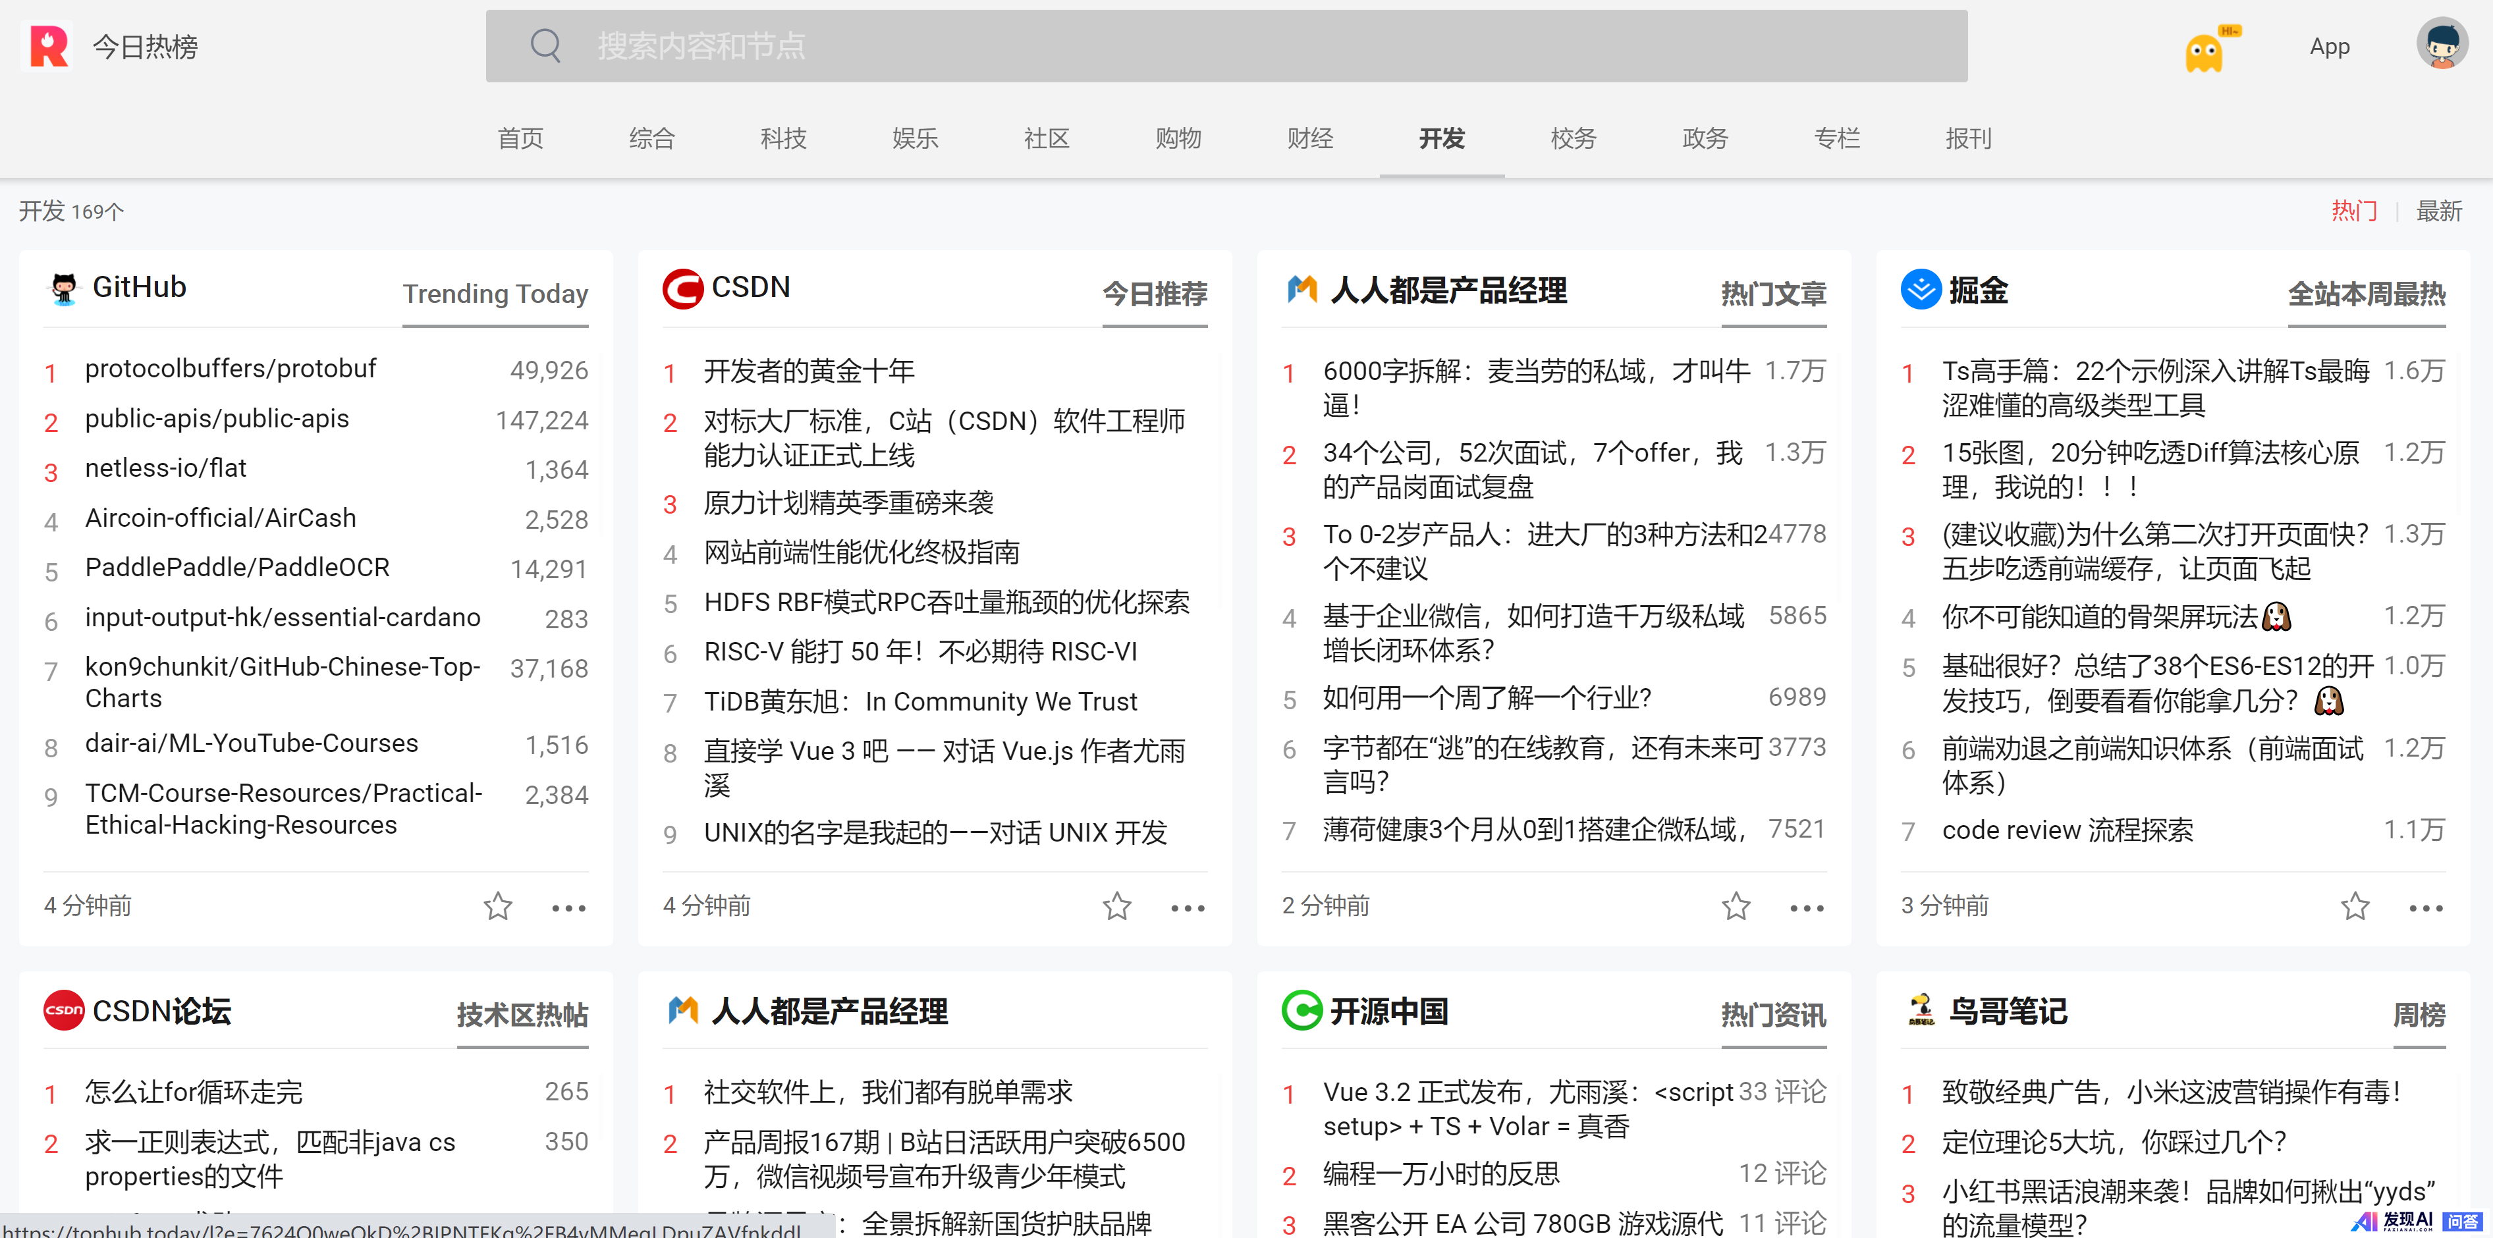Open 怎么让for循环走完 post
Screen dimensions: 2493x1238
(194, 1092)
